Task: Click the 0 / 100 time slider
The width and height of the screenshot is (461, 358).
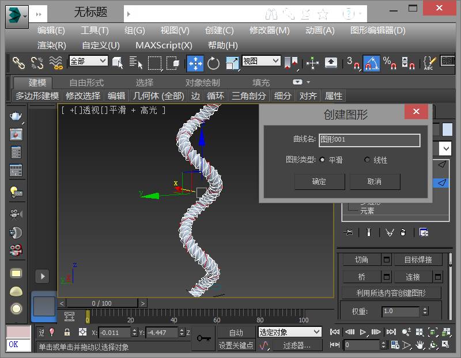Action: (x=102, y=303)
